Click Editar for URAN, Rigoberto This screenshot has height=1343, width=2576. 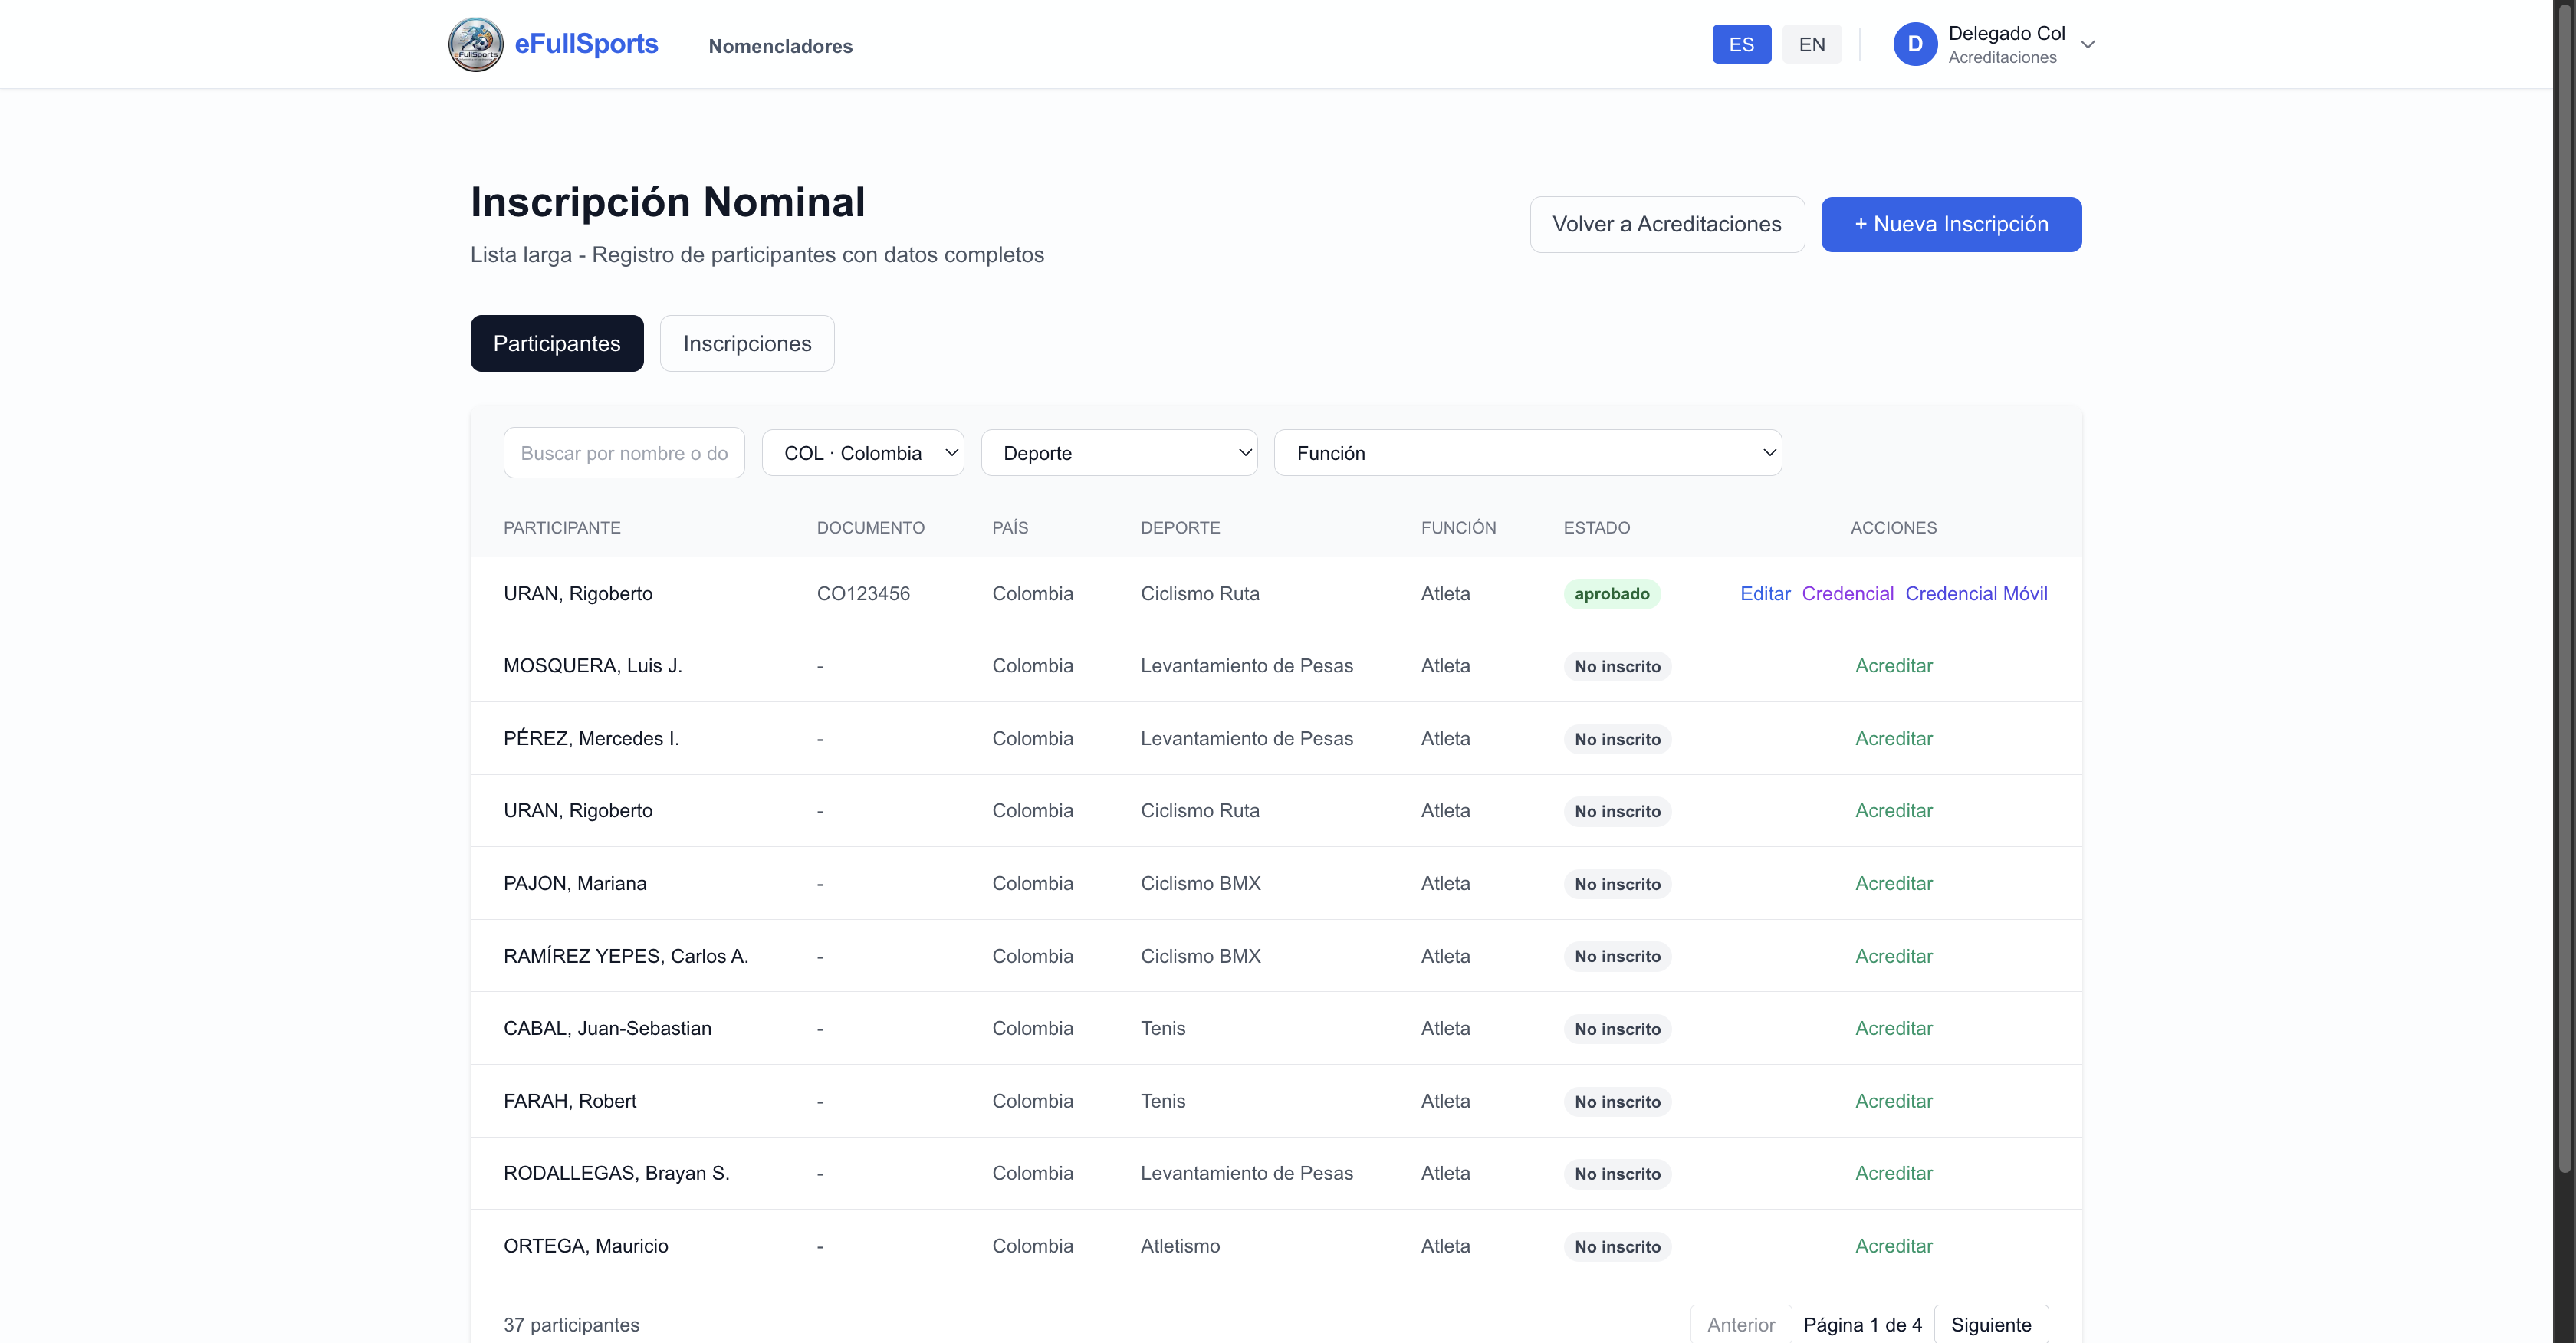coord(1764,593)
